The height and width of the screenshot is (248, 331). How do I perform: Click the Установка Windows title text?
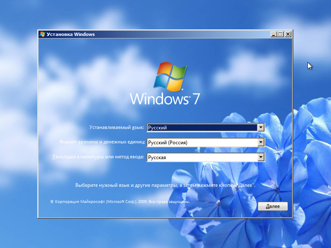point(71,34)
